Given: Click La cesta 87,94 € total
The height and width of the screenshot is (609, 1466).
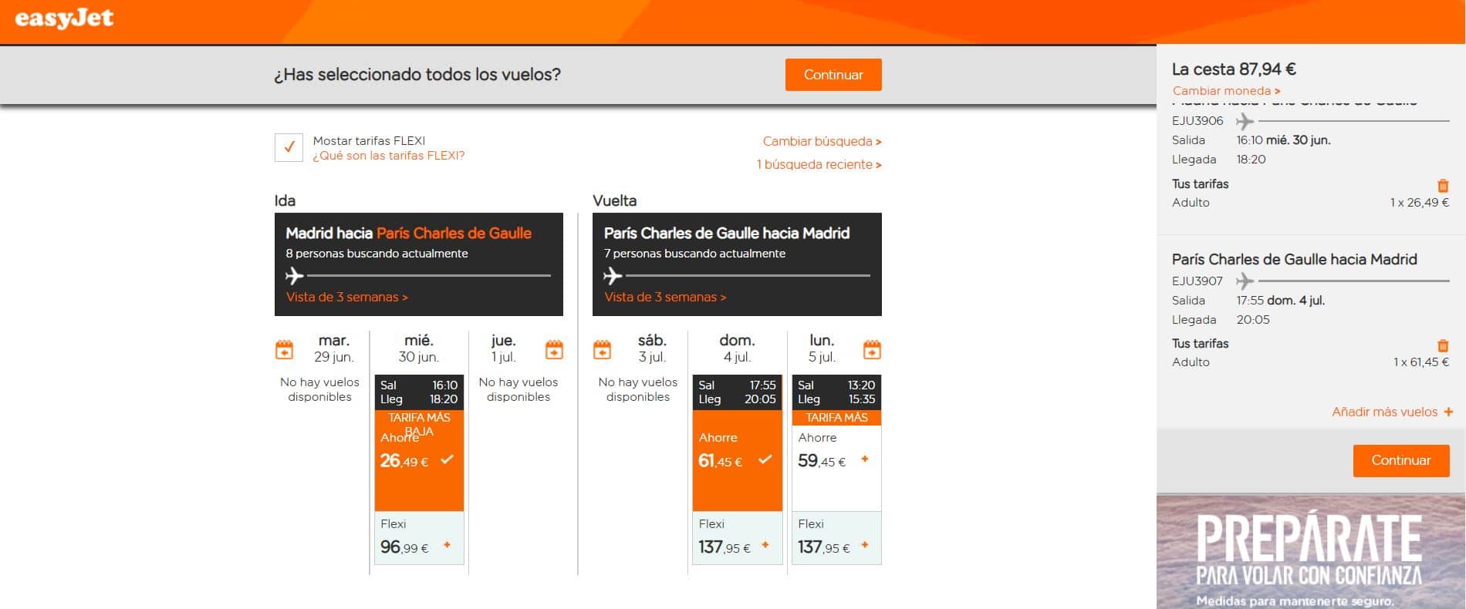Looking at the screenshot, I should (1234, 69).
